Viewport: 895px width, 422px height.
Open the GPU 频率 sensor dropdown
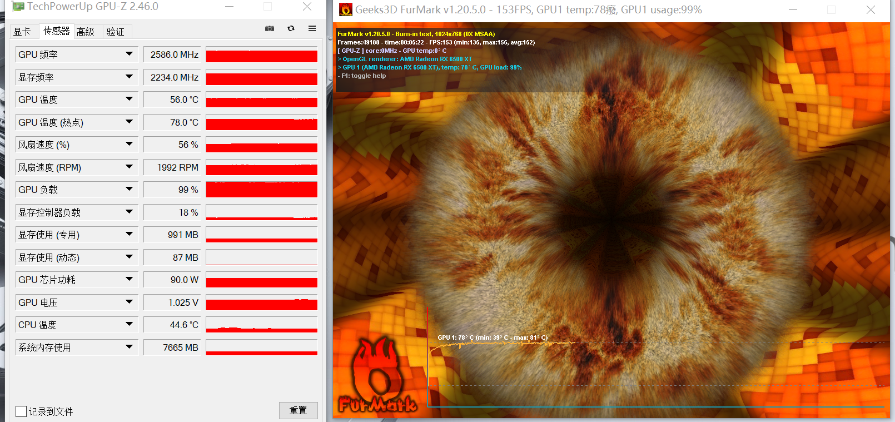tap(129, 54)
